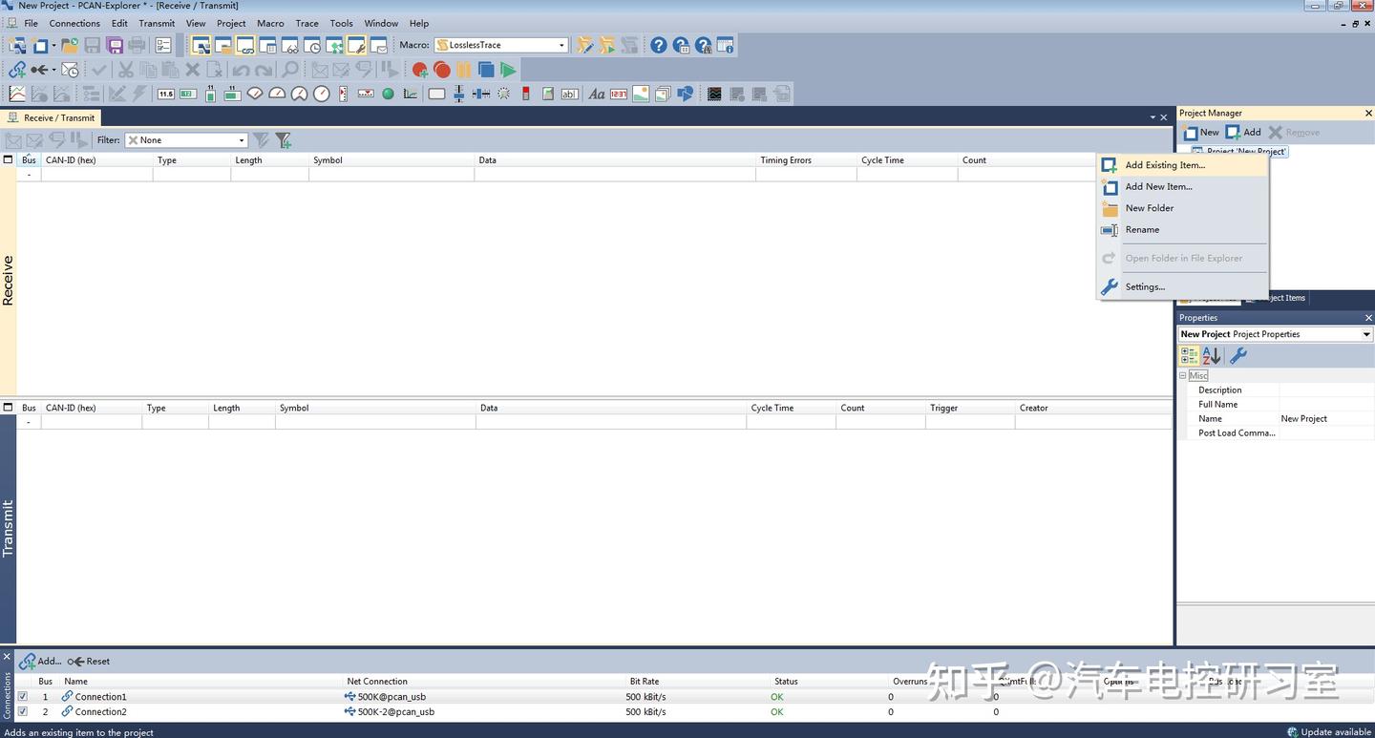Open the Filter None dropdown

pos(186,140)
